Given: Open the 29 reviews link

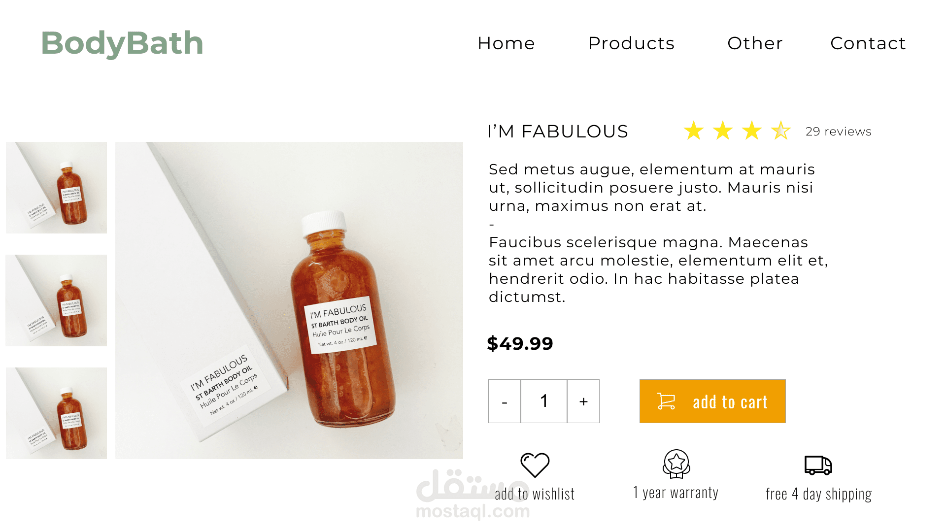Looking at the screenshot, I should click(x=838, y=132).
